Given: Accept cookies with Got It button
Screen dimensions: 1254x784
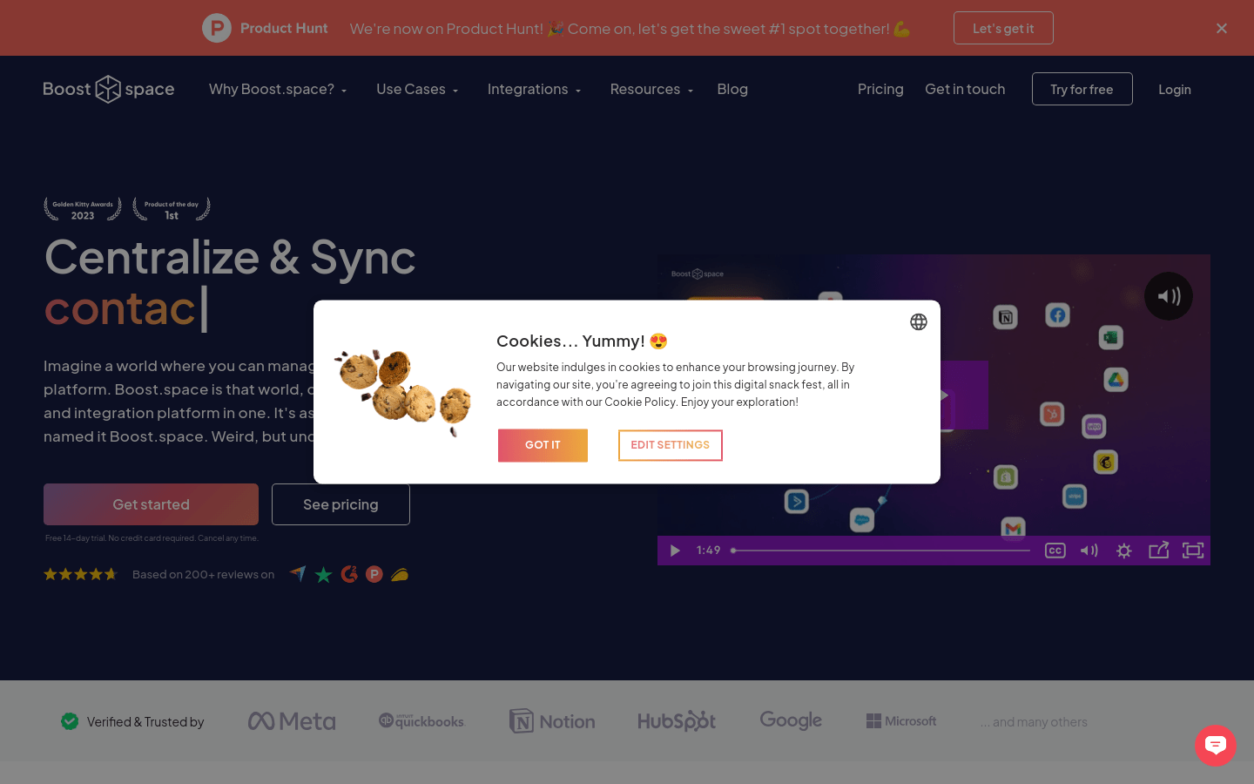Looking at the screenshot, I should [x=543, y=445].
